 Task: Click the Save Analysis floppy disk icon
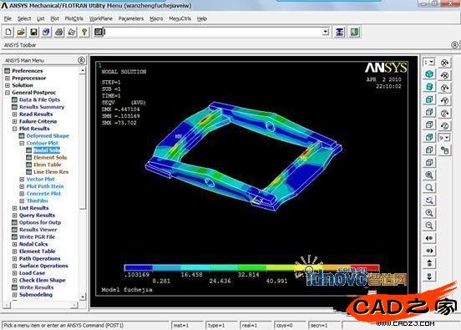coord(33,32)
